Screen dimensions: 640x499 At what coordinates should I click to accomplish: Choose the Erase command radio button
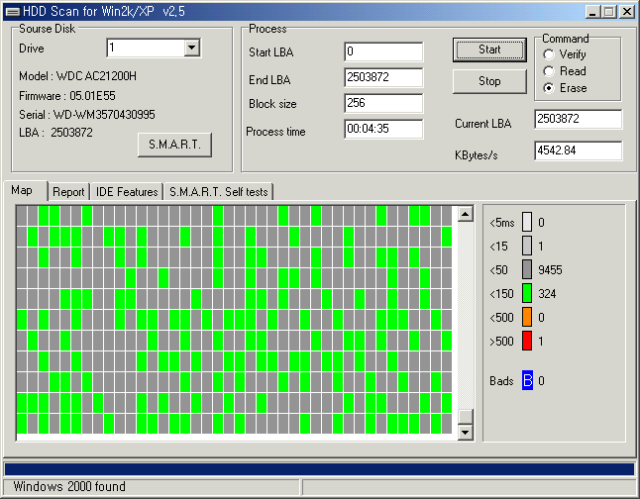(549, 88)
